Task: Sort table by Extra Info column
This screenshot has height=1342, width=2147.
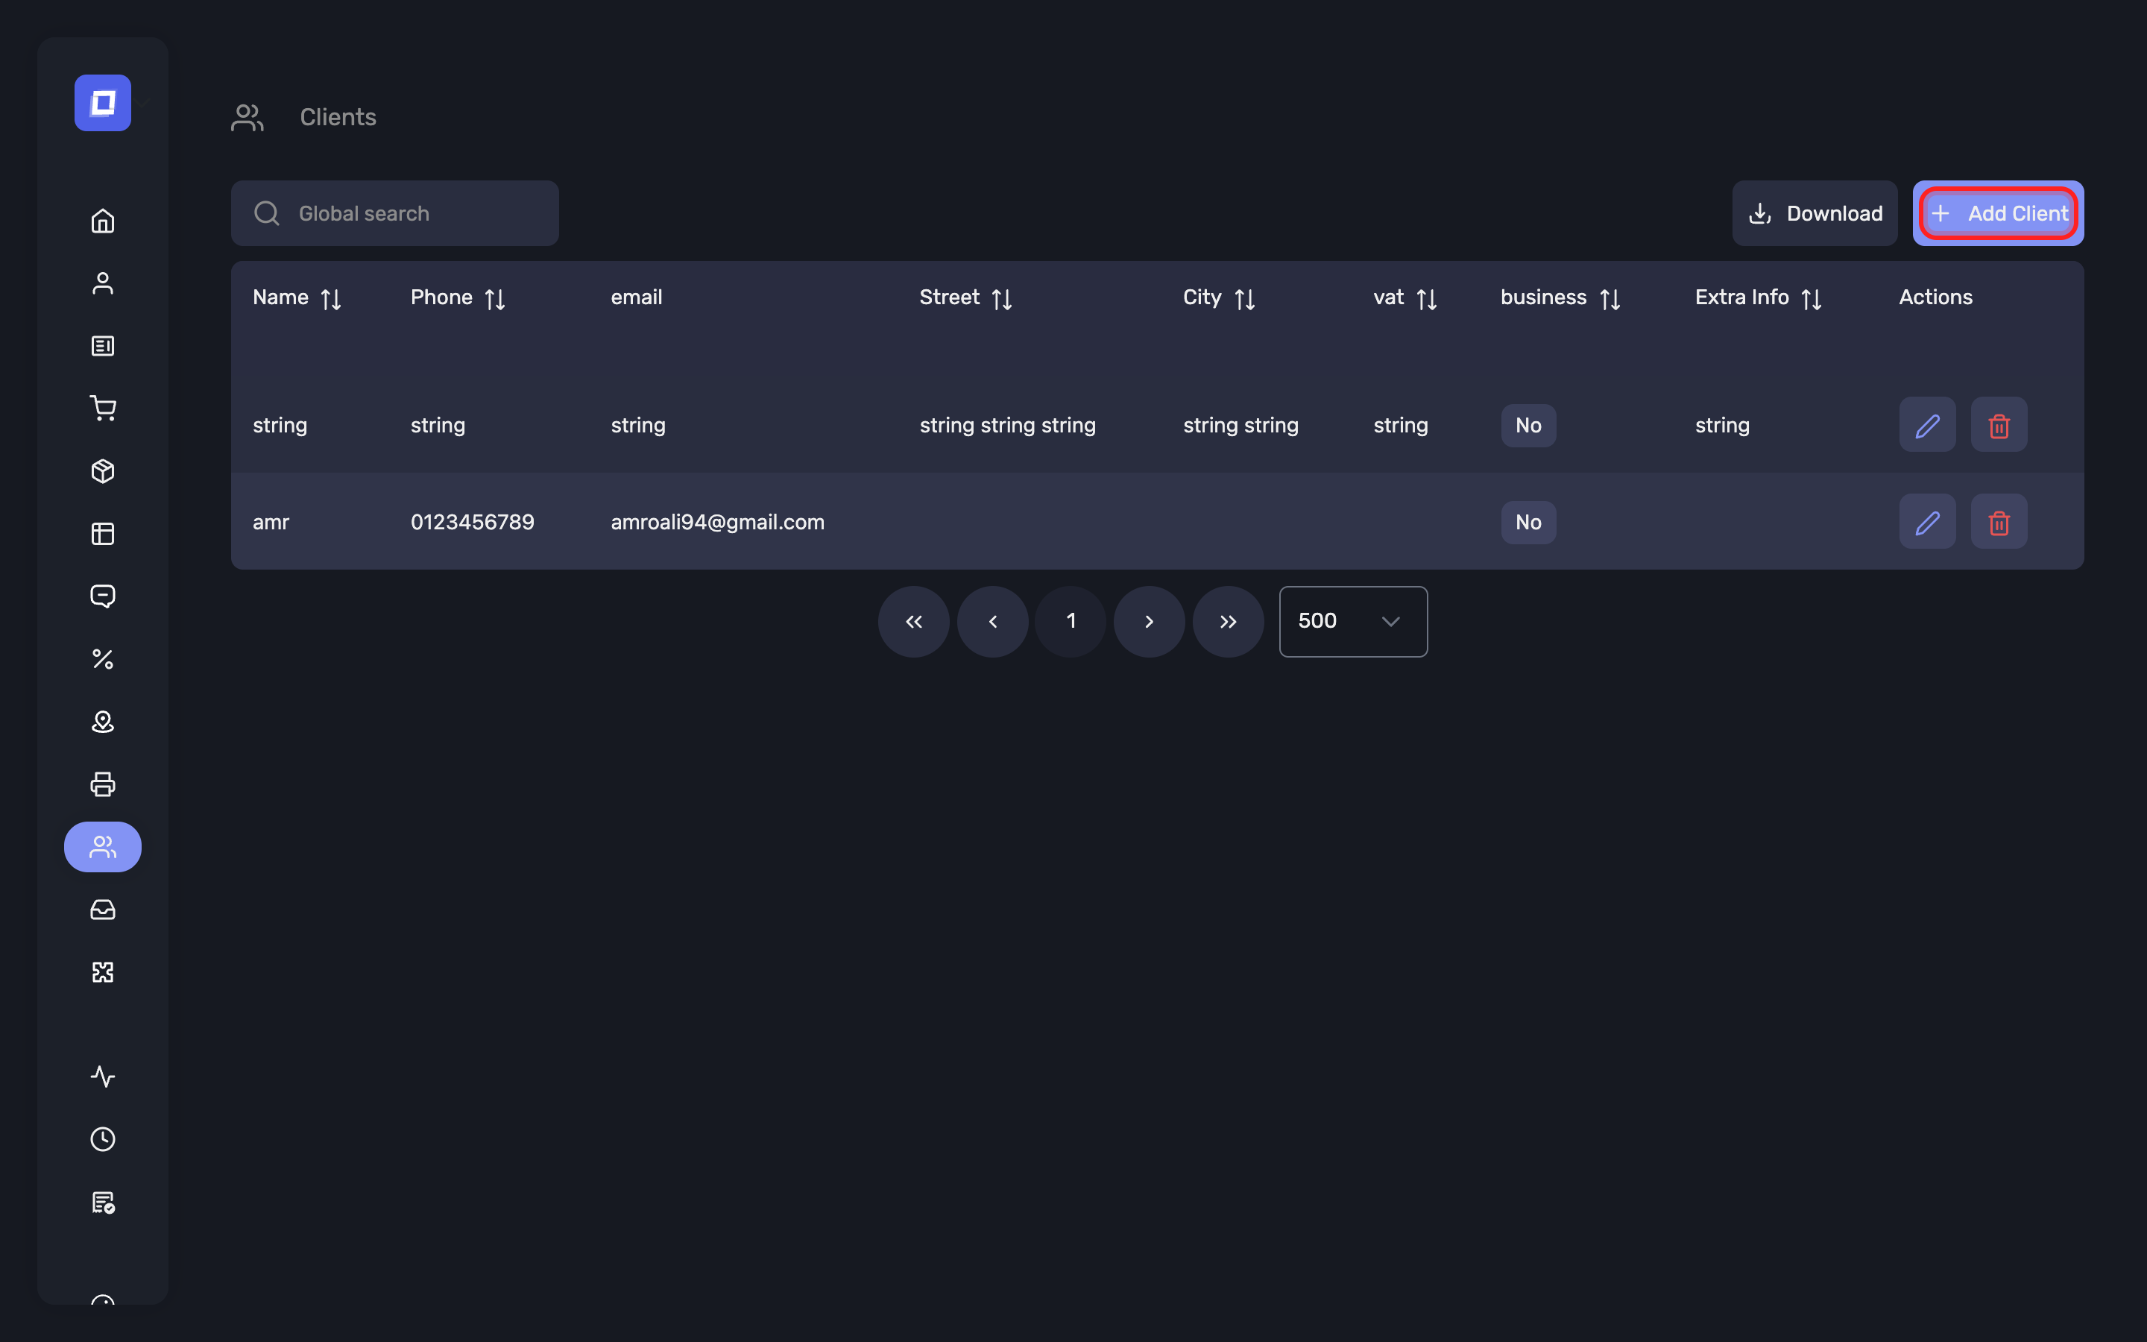Action: pos(1812,299)
